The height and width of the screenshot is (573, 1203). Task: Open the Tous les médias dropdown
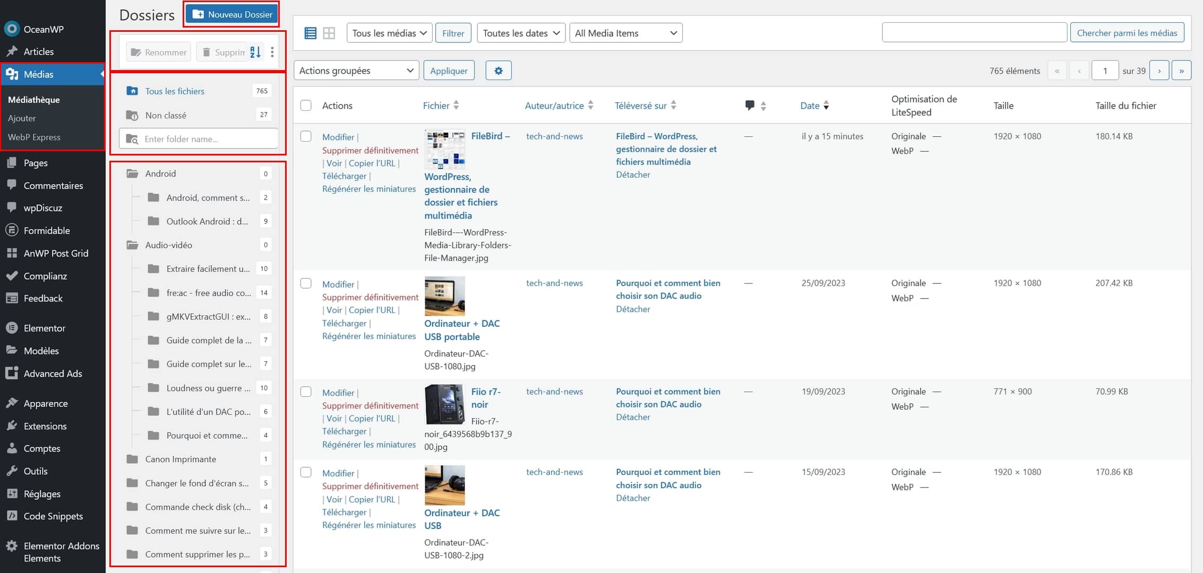click(x=389, y=33)
